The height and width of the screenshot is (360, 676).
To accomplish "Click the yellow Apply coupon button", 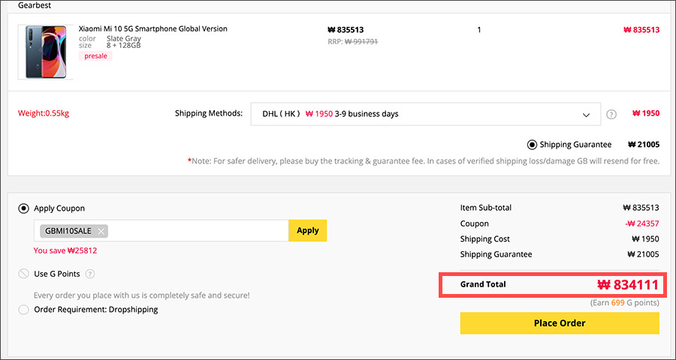I will (x=308, y=230).
